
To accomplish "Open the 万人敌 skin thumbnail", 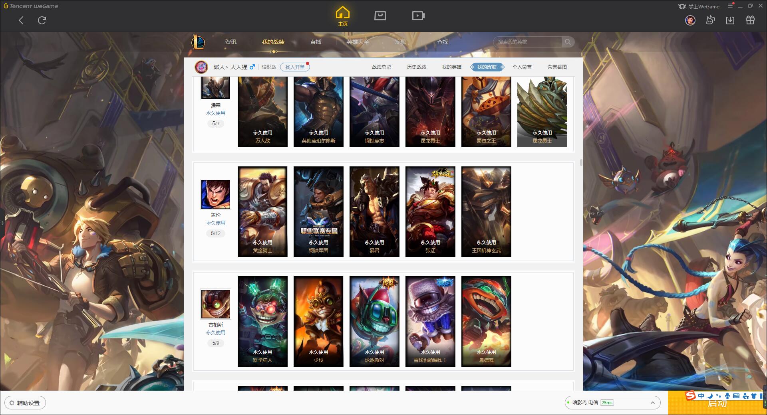I will click(x=262, y=112).
